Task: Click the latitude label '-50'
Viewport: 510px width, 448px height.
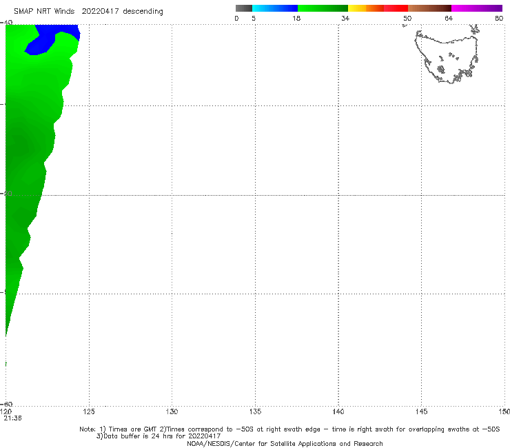Action: 6,193
